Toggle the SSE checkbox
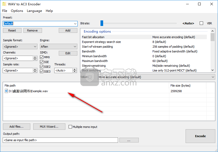 (41, 62)
